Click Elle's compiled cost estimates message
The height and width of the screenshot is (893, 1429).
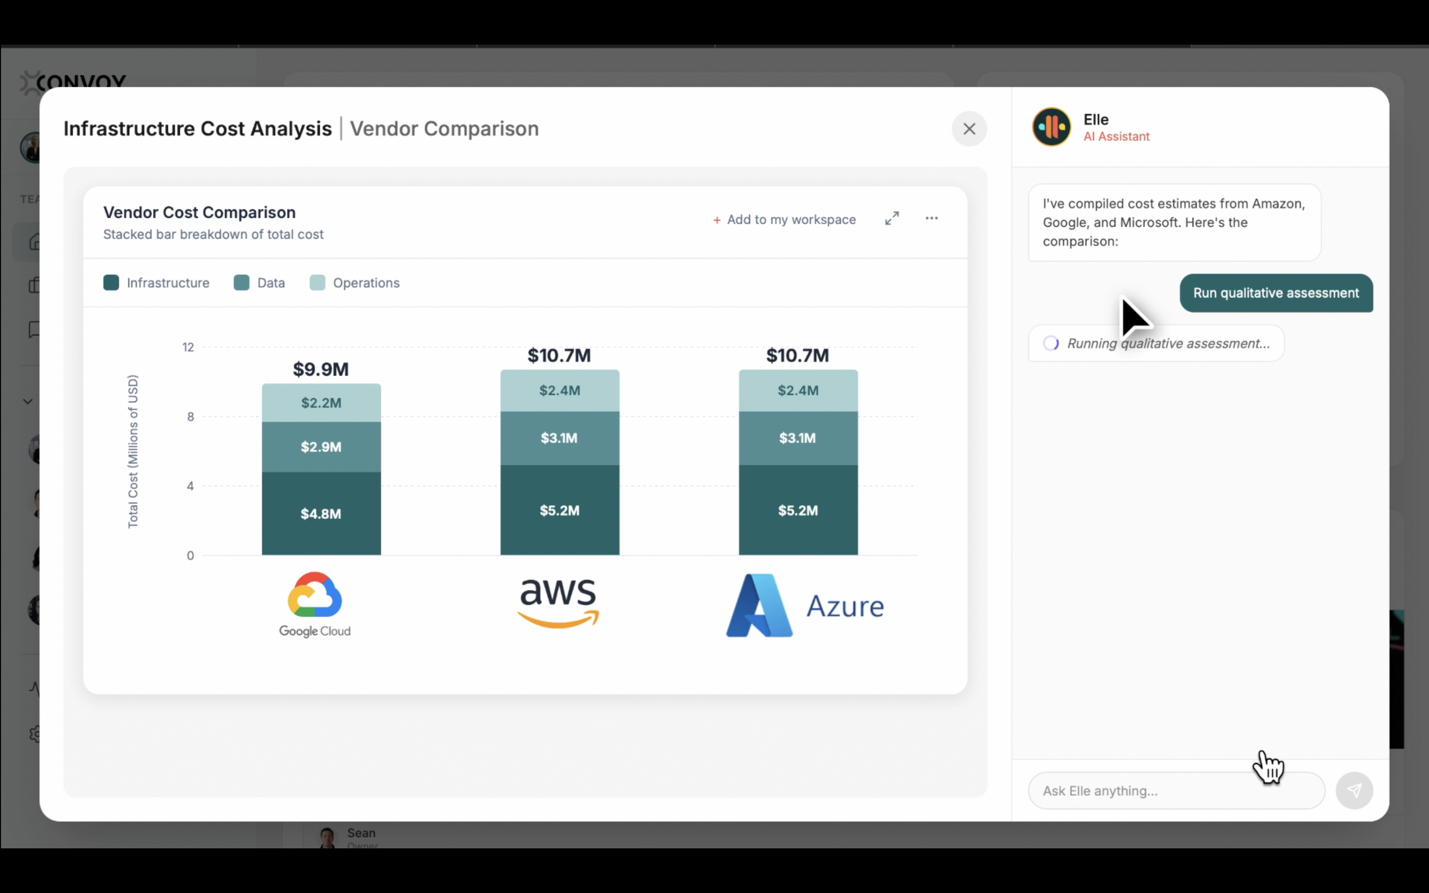[1174, 223]
